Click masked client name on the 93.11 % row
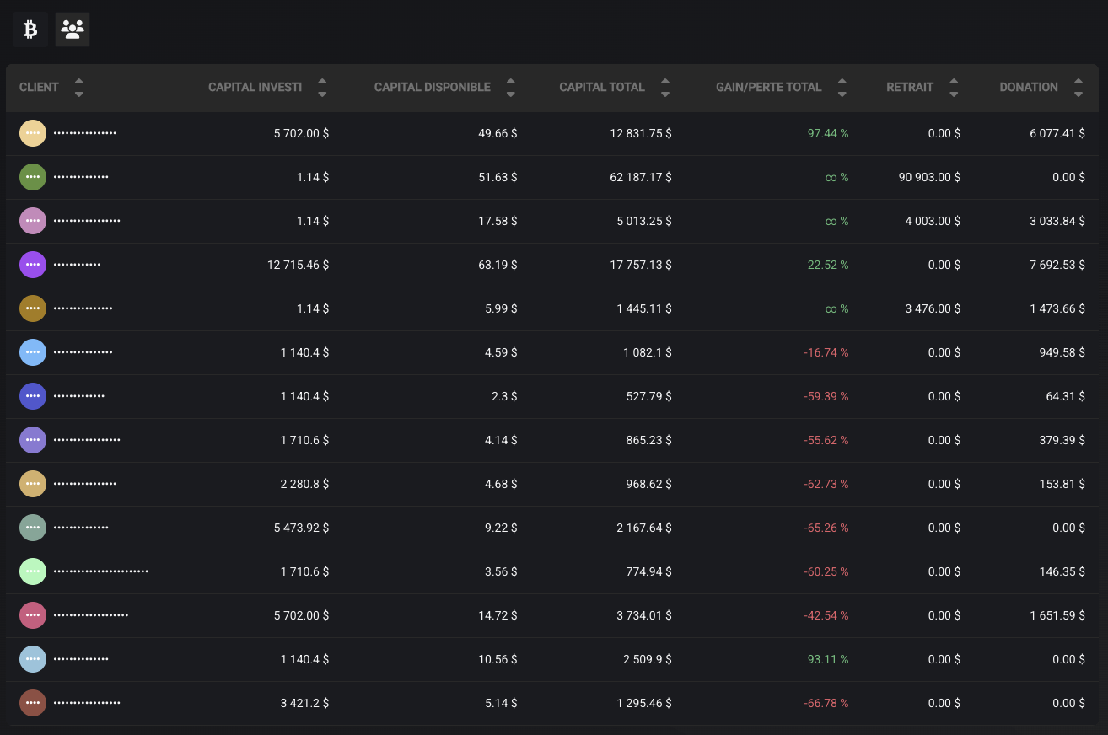Image resolution: width=1108 pixels, height=735 pixels. 81,659
